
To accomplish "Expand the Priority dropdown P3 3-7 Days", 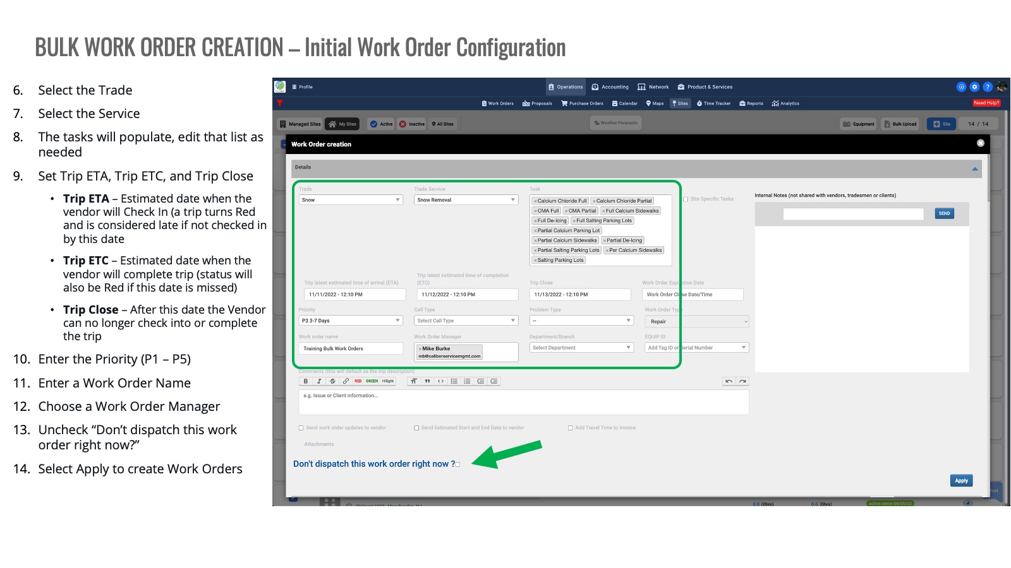I will [x=351, y=321].
